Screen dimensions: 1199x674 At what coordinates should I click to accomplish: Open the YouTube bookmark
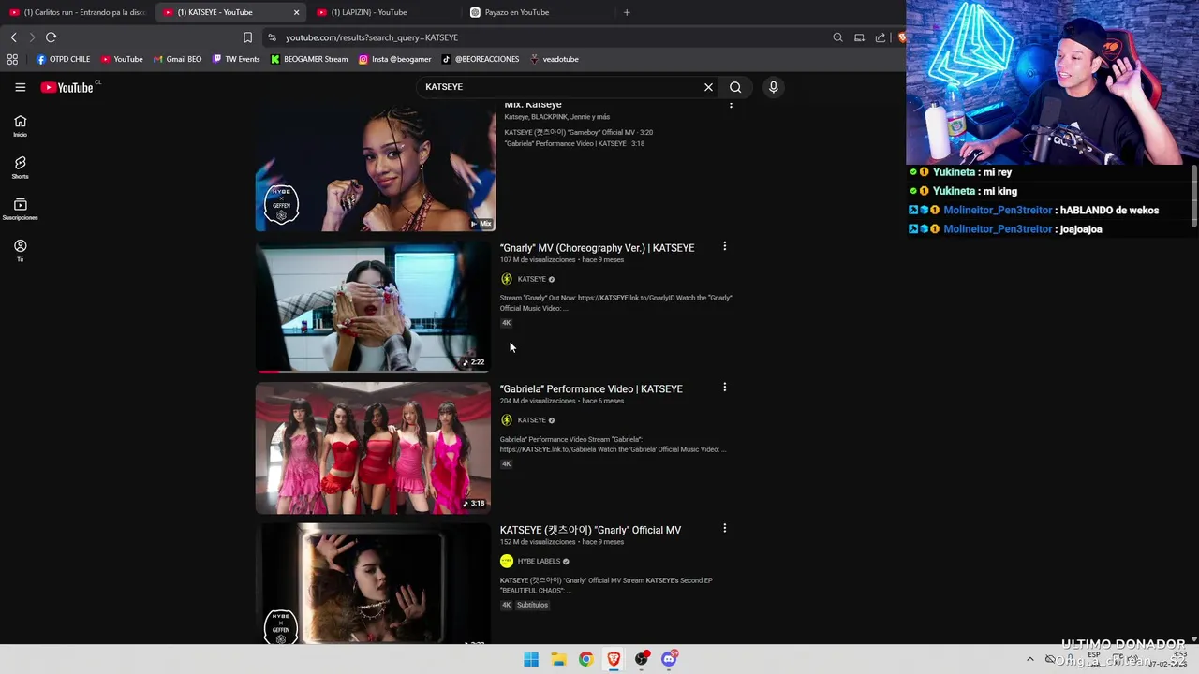point(122,59)
